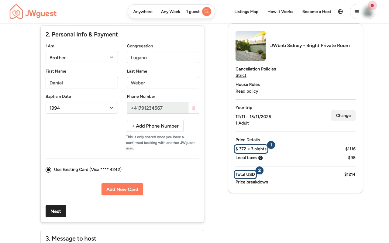
Task: Expand the I Am dropdown
Action: tap(82, 57)
